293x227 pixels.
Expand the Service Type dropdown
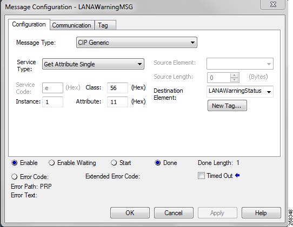(x=93, y=64)
